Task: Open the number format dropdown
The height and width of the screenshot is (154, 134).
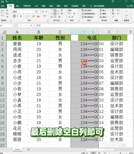Action: [78, 10]
